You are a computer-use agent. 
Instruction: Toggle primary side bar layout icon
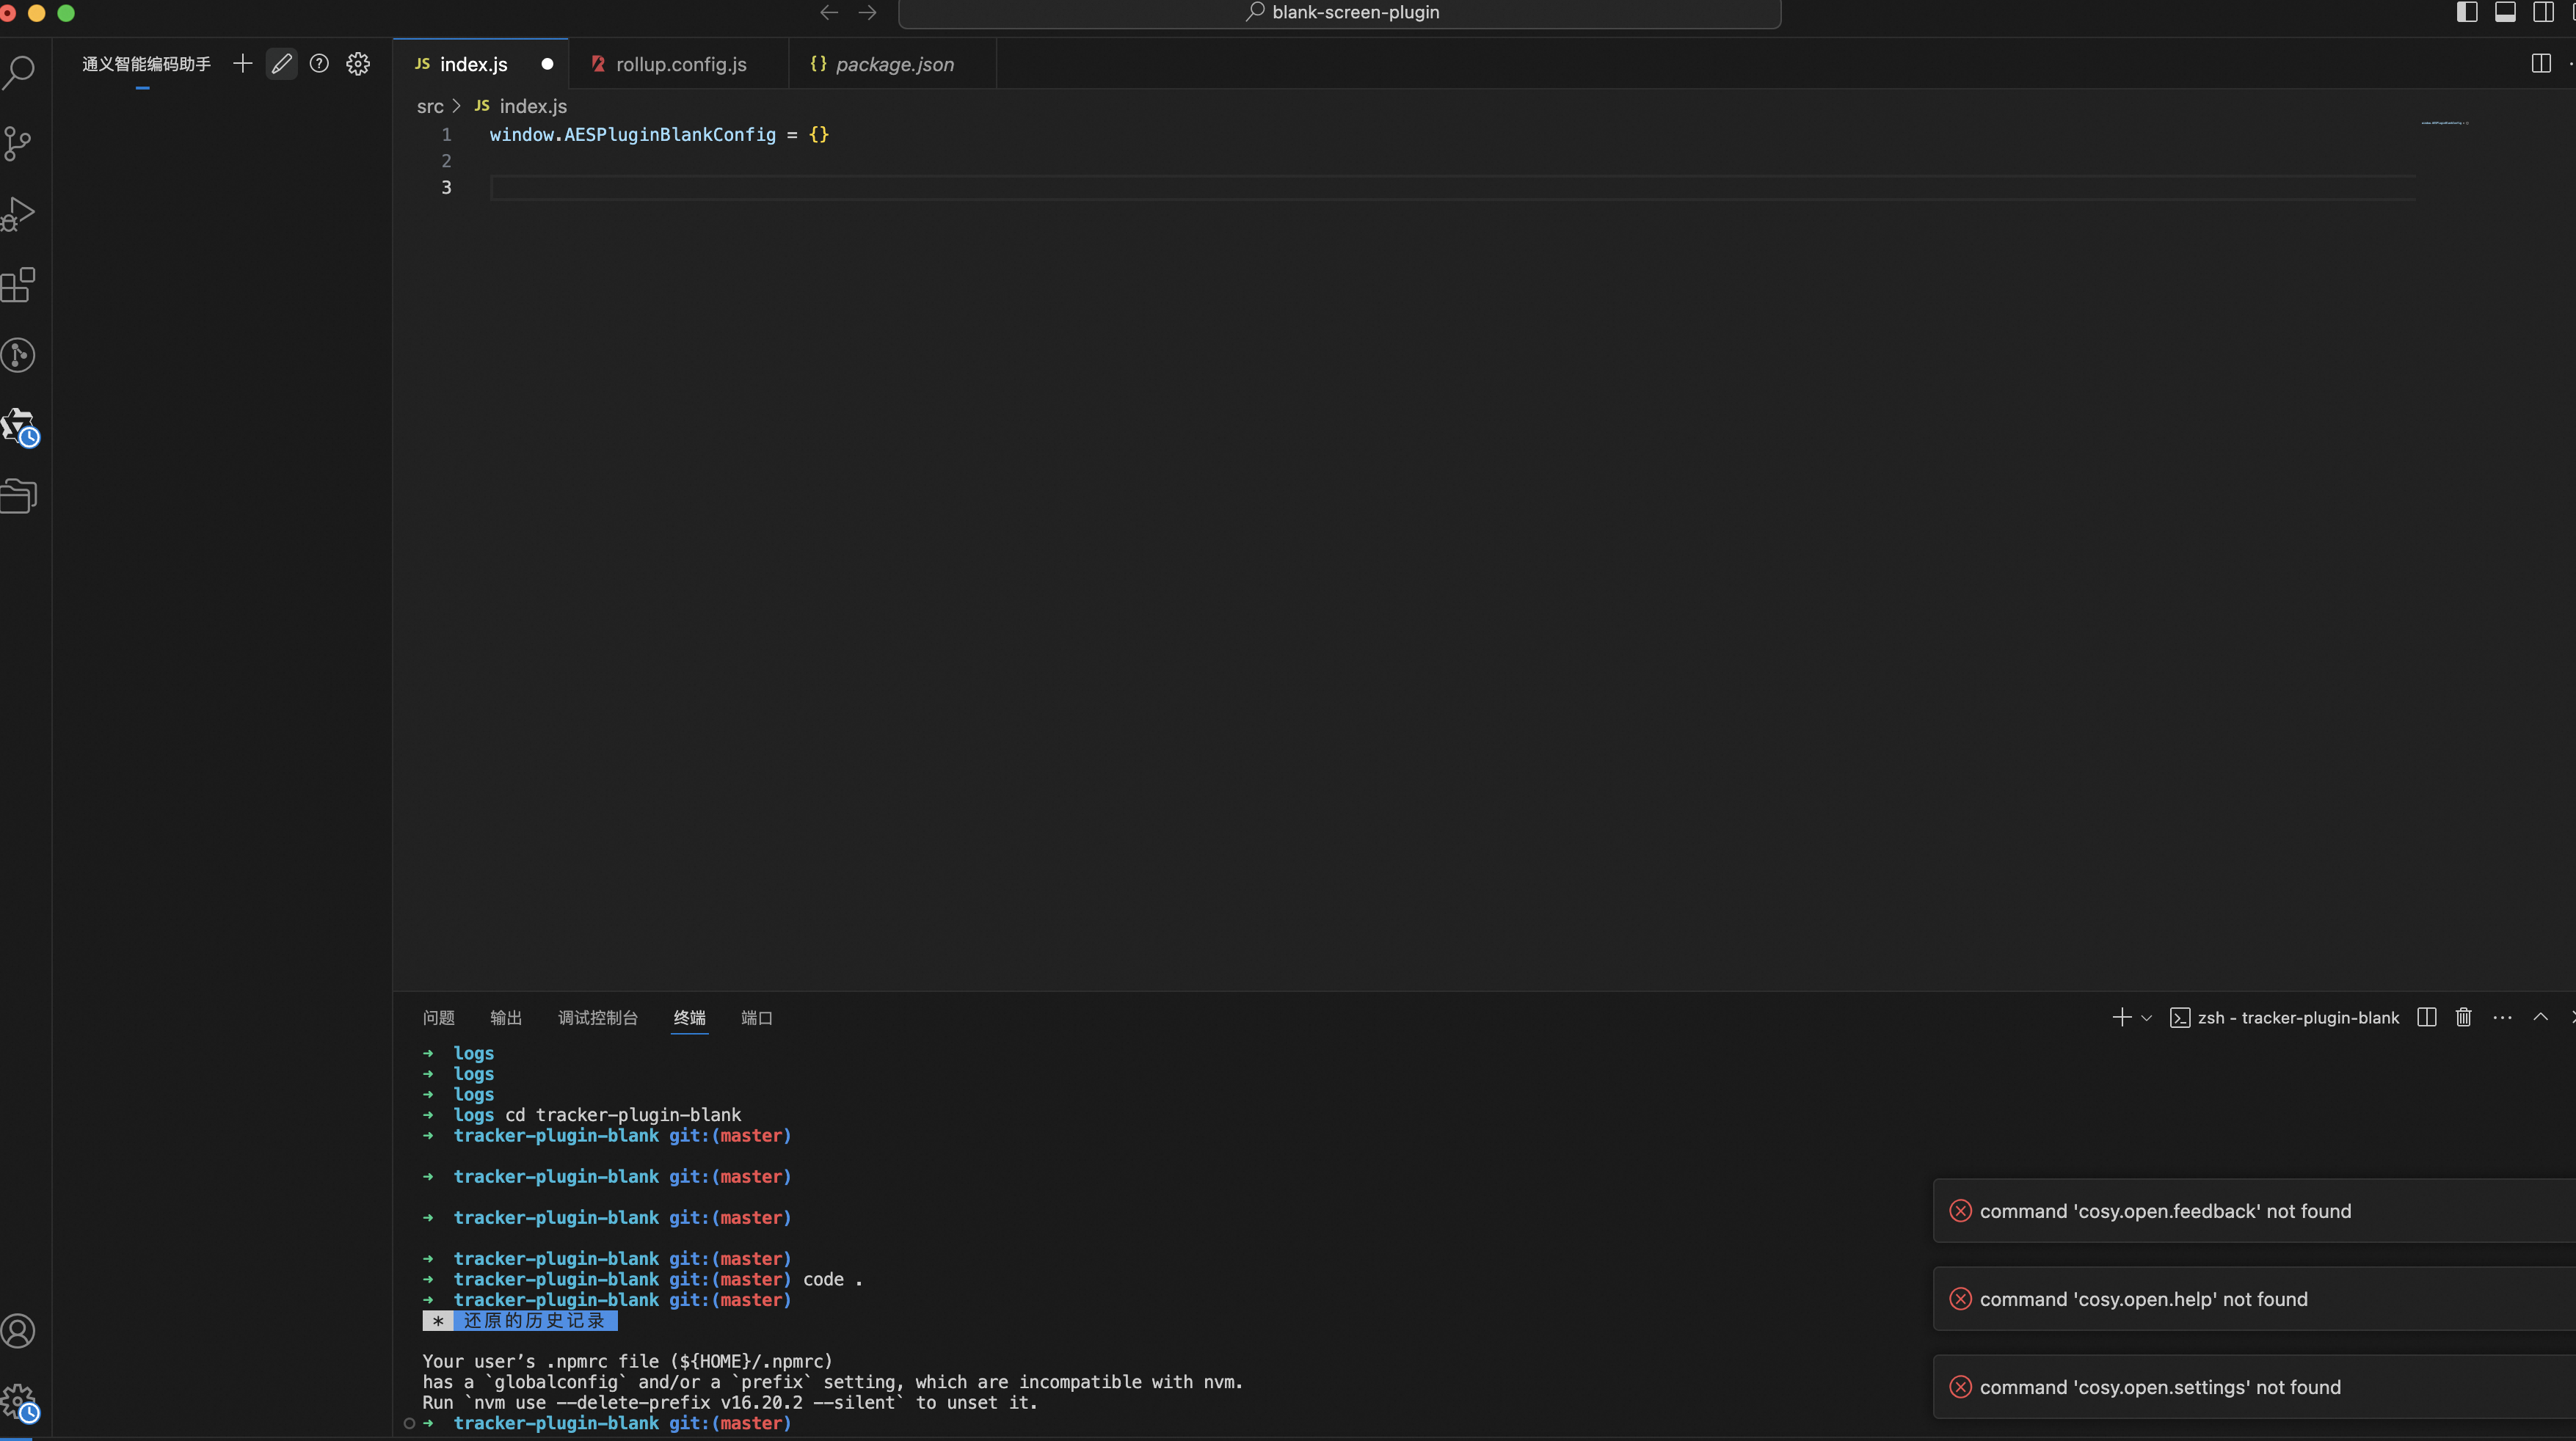pos(2467,12)
